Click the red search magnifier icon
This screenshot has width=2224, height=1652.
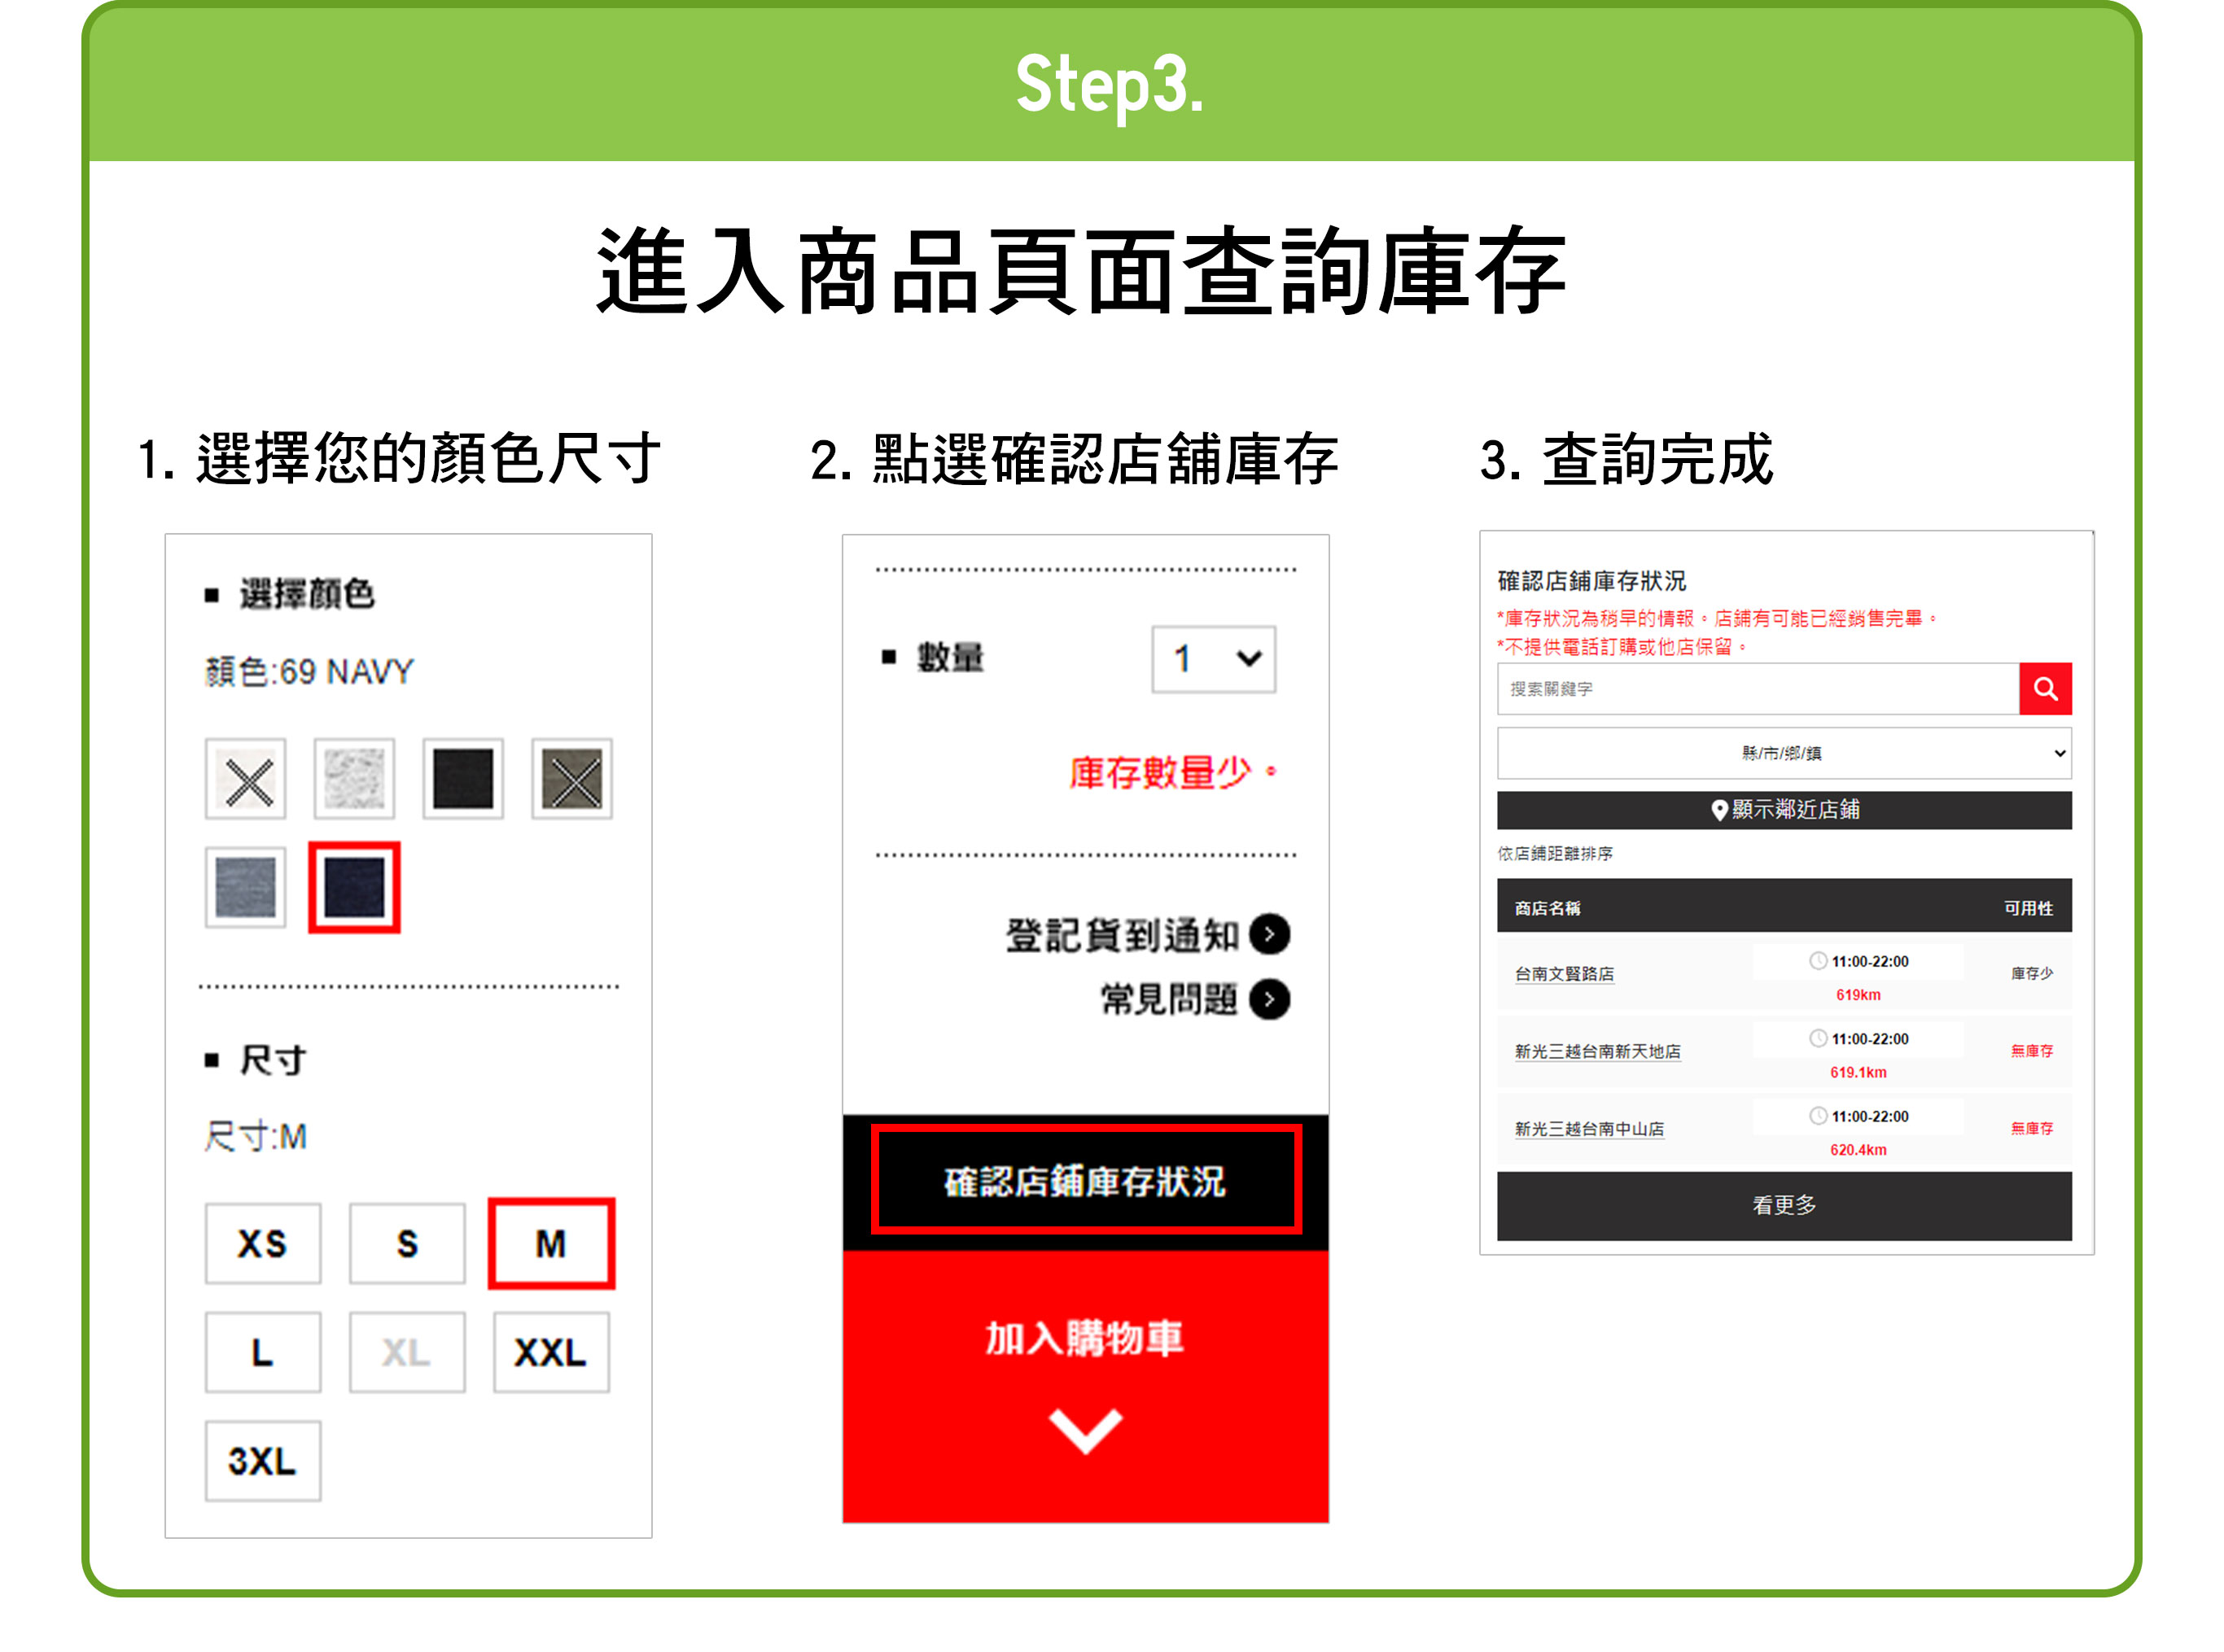2046,688
